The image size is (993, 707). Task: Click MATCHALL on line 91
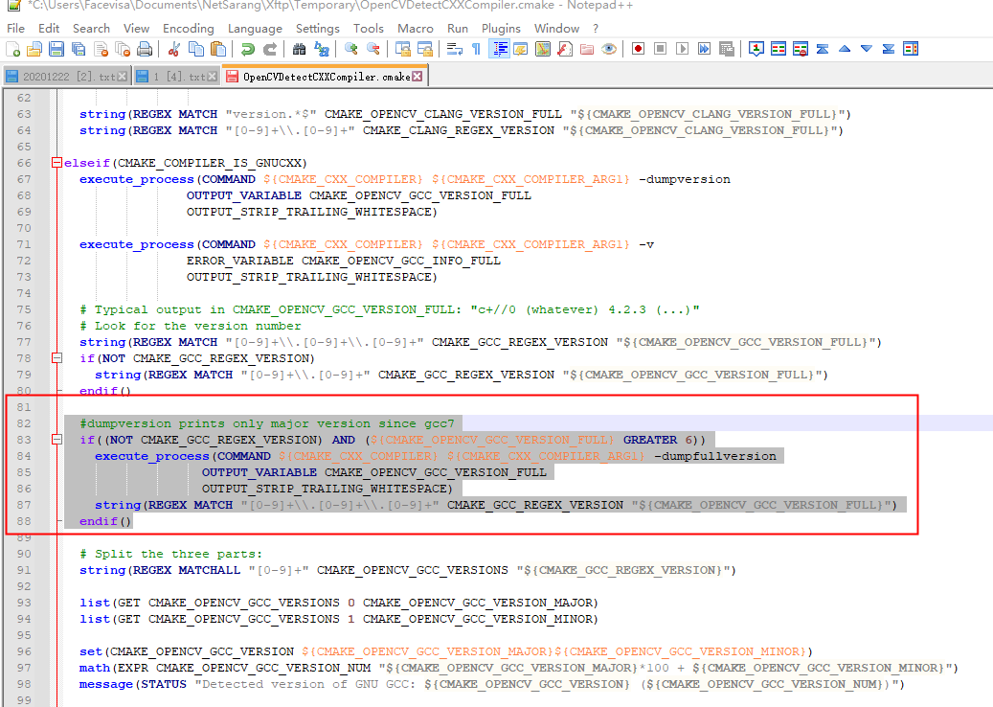[210, 570]
